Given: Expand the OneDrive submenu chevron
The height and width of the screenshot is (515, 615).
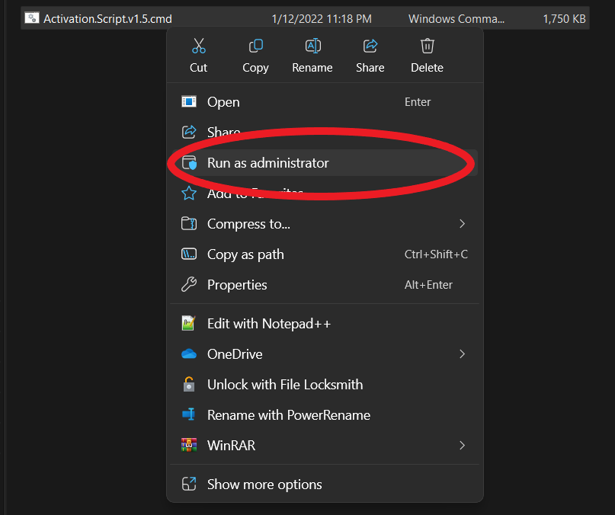Looking at the screenshot, I should [x=462, y=354].
